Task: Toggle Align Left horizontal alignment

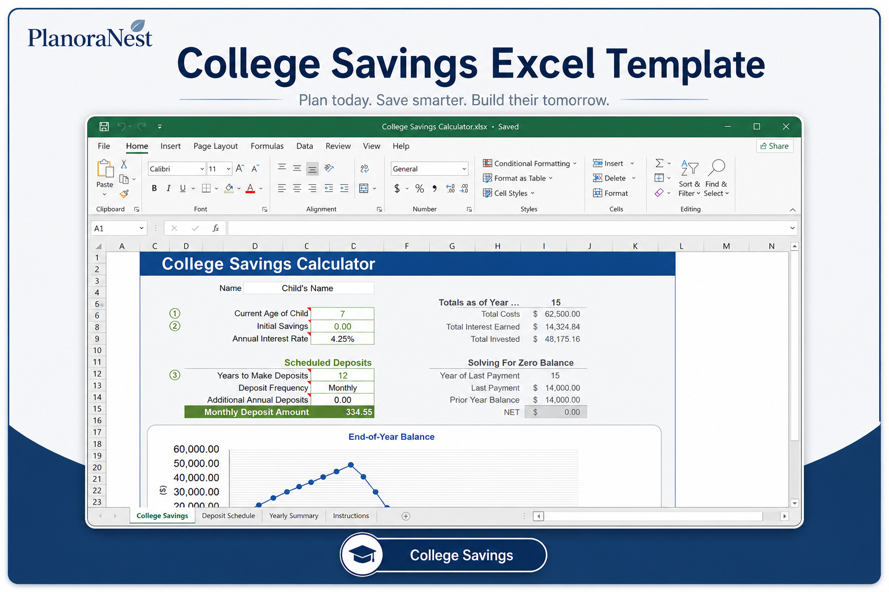Action: [x=282, y=188]
